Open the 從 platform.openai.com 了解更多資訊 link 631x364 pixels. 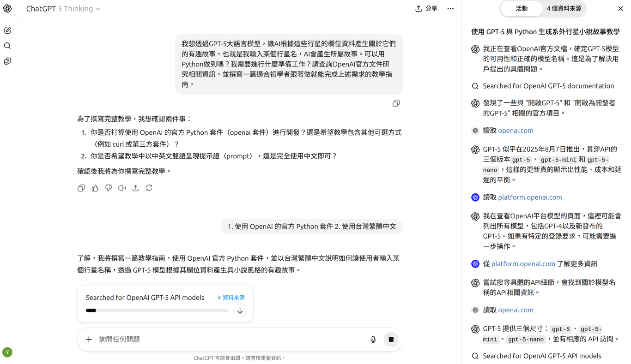point(523,264)
